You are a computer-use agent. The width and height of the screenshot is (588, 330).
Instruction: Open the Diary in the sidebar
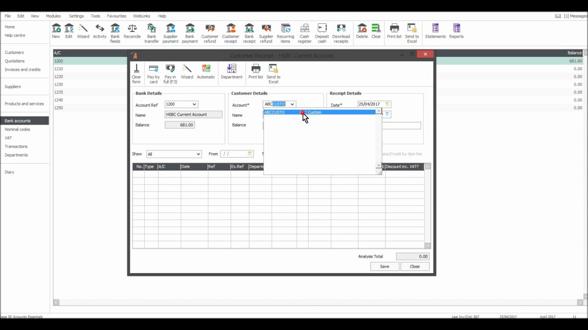pos(10,172)
